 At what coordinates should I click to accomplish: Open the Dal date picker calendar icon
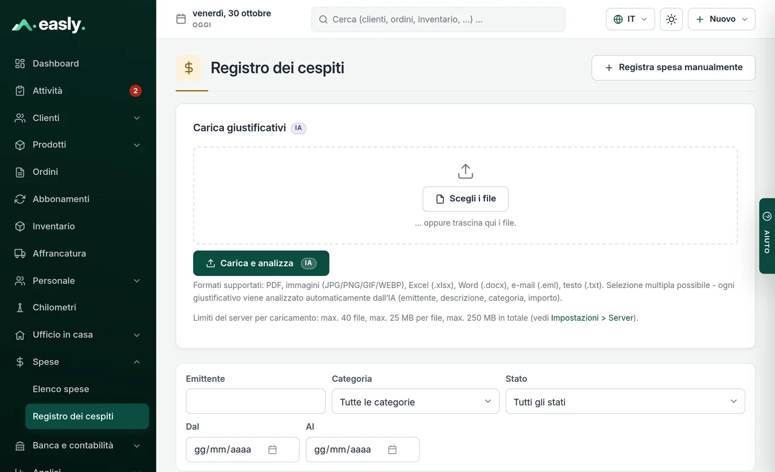click(x=272, y=450)
